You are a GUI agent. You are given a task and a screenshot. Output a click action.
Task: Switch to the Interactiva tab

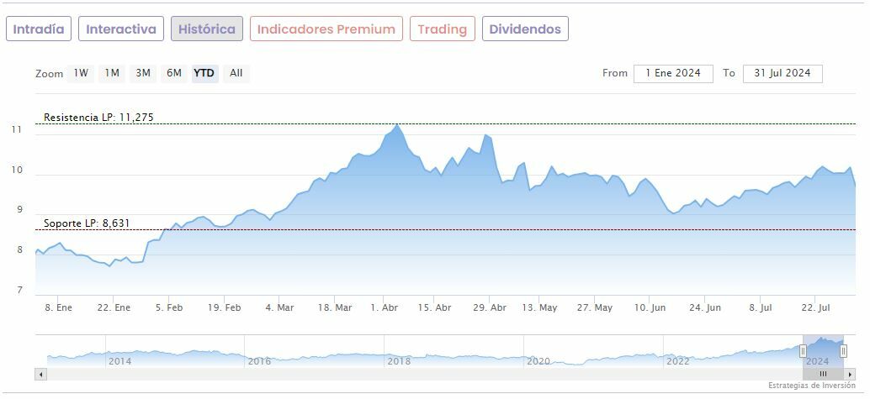point(121,29)
